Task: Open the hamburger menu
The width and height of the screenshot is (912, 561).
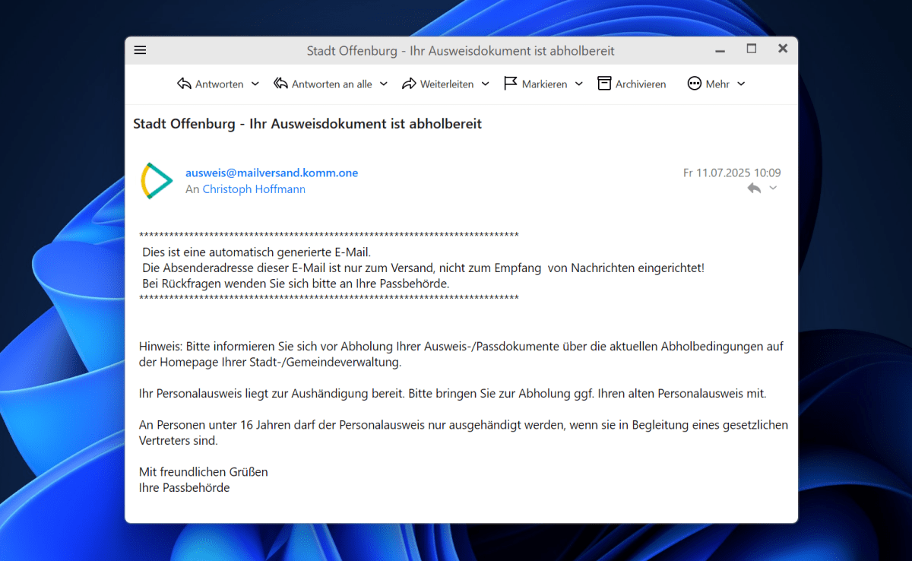Action: [x=140, y=49]
